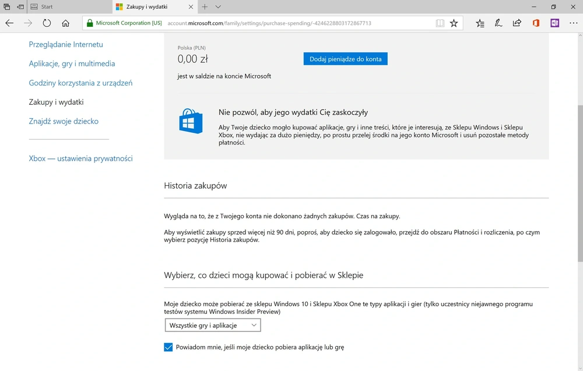Open reading view book icon

[x=440, y=23]
